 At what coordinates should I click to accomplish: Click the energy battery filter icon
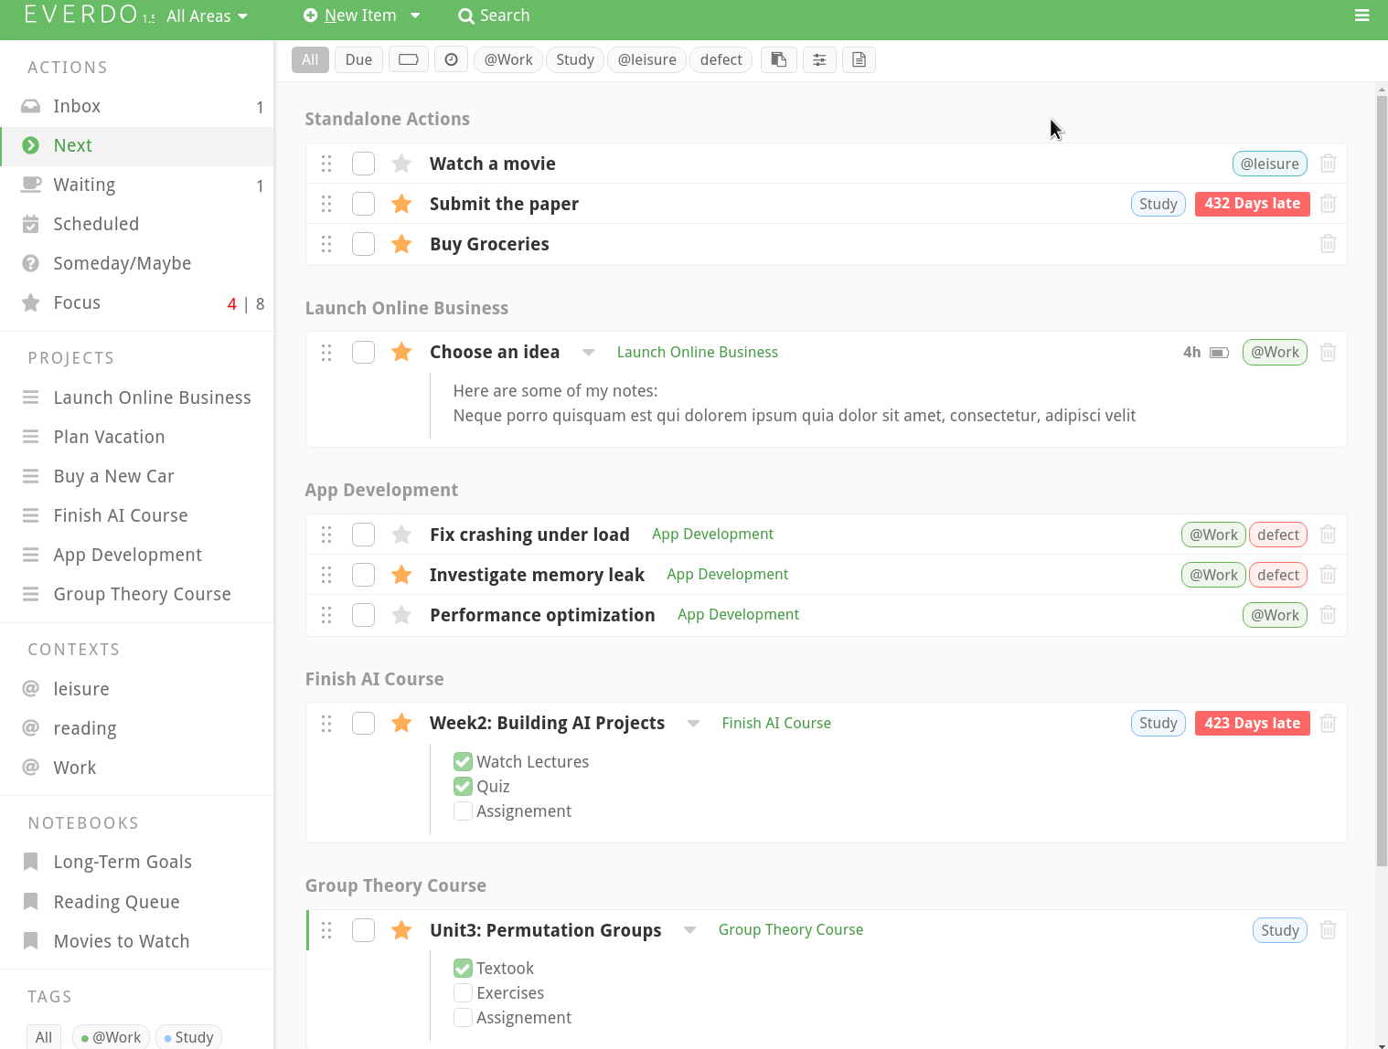click(x=409, y=60)
